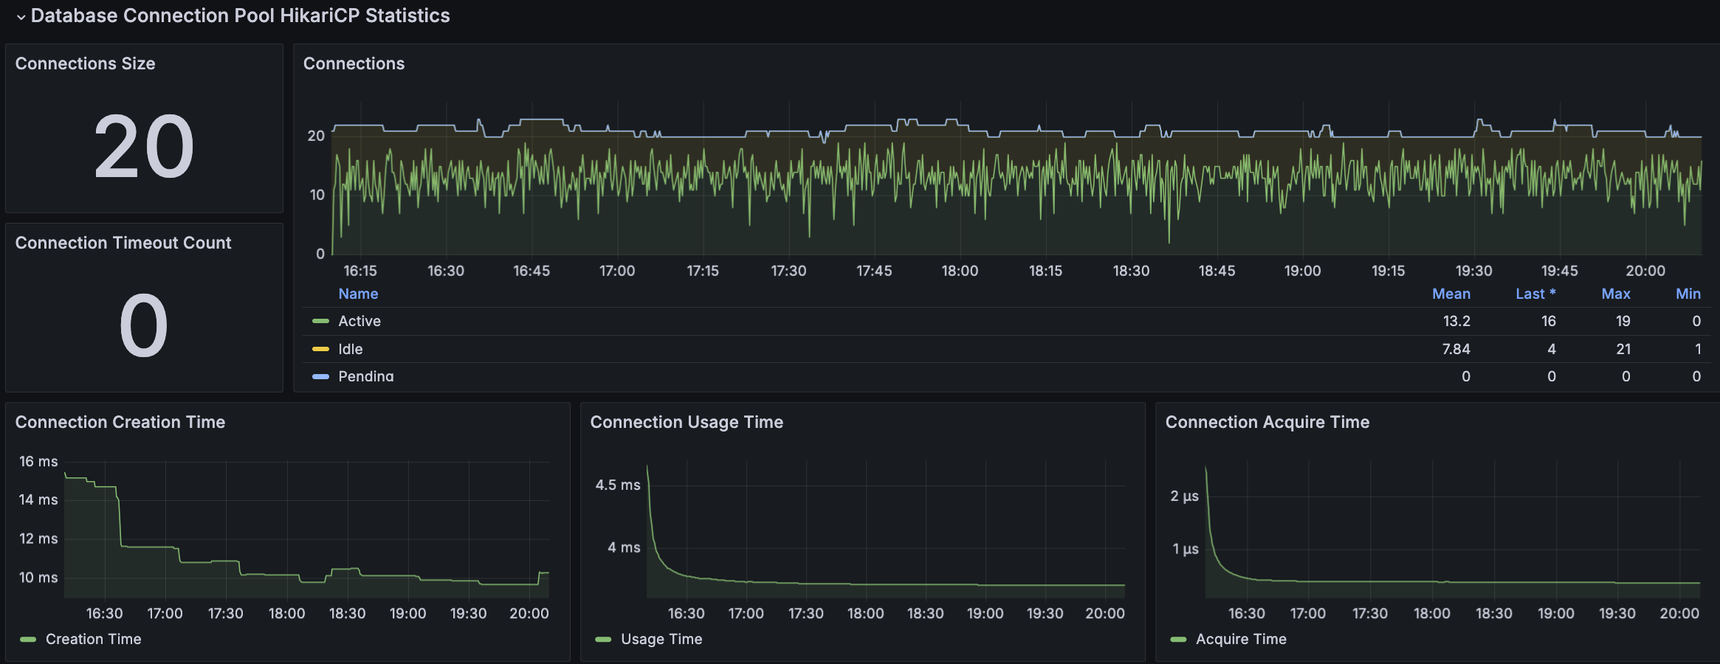Open the Database Connection Pool HikariCP Statistics row title
The height and width of the screenshot is (664, 1720).
coord(240,15)
